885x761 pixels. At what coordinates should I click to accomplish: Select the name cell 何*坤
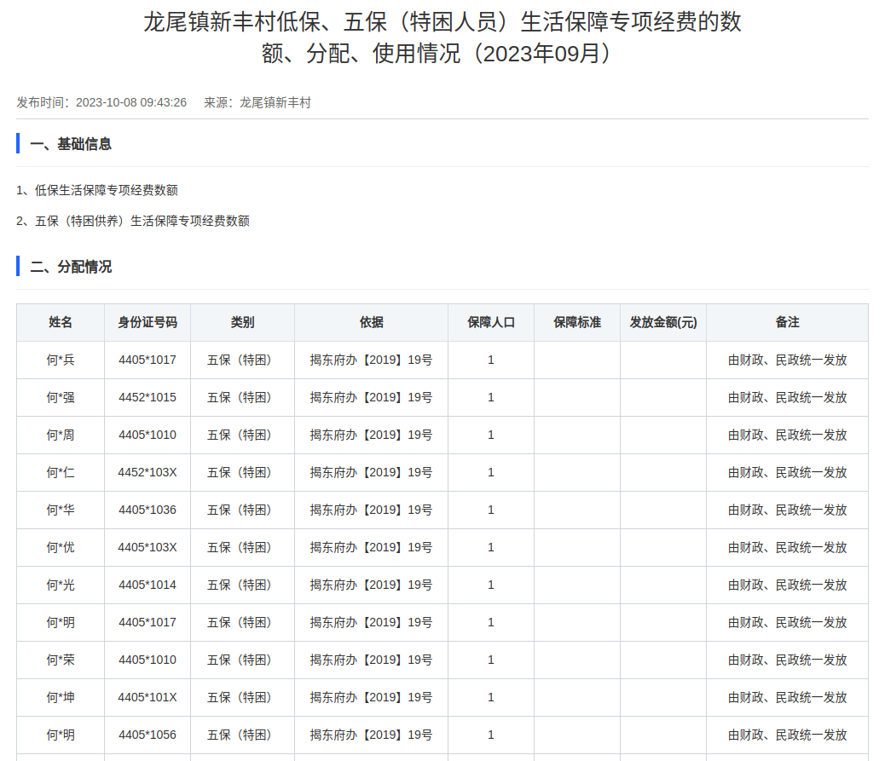click(x=61, y=698)
